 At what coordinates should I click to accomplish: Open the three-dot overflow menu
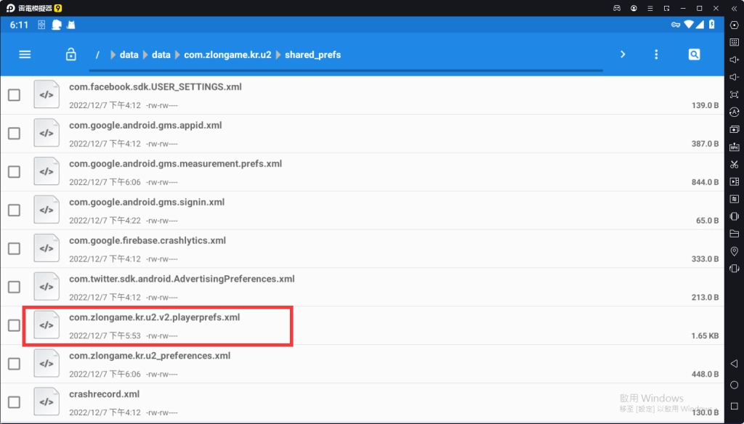(656, 54)
